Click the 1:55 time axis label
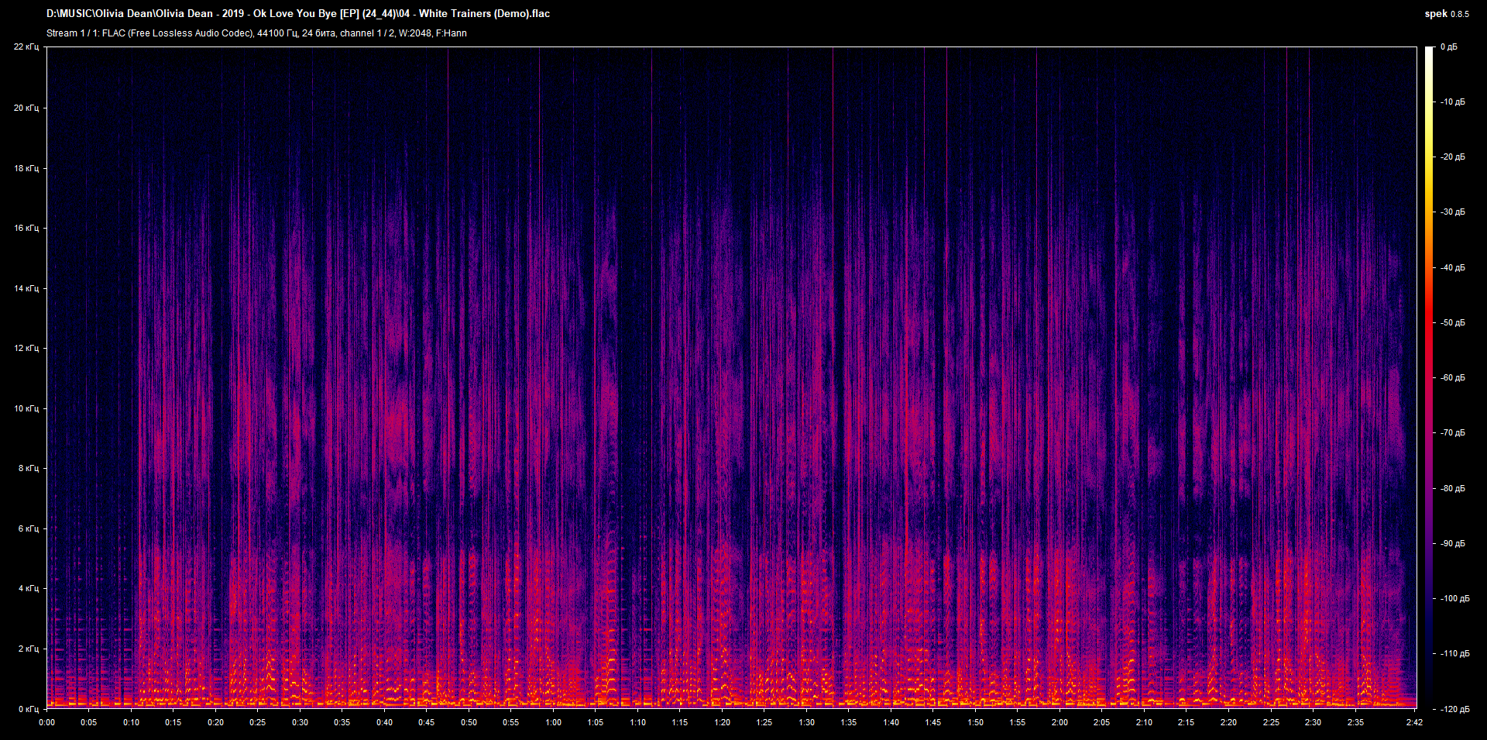Image resolution: width=1487 pixels, height=740 pixels. 1018,722
